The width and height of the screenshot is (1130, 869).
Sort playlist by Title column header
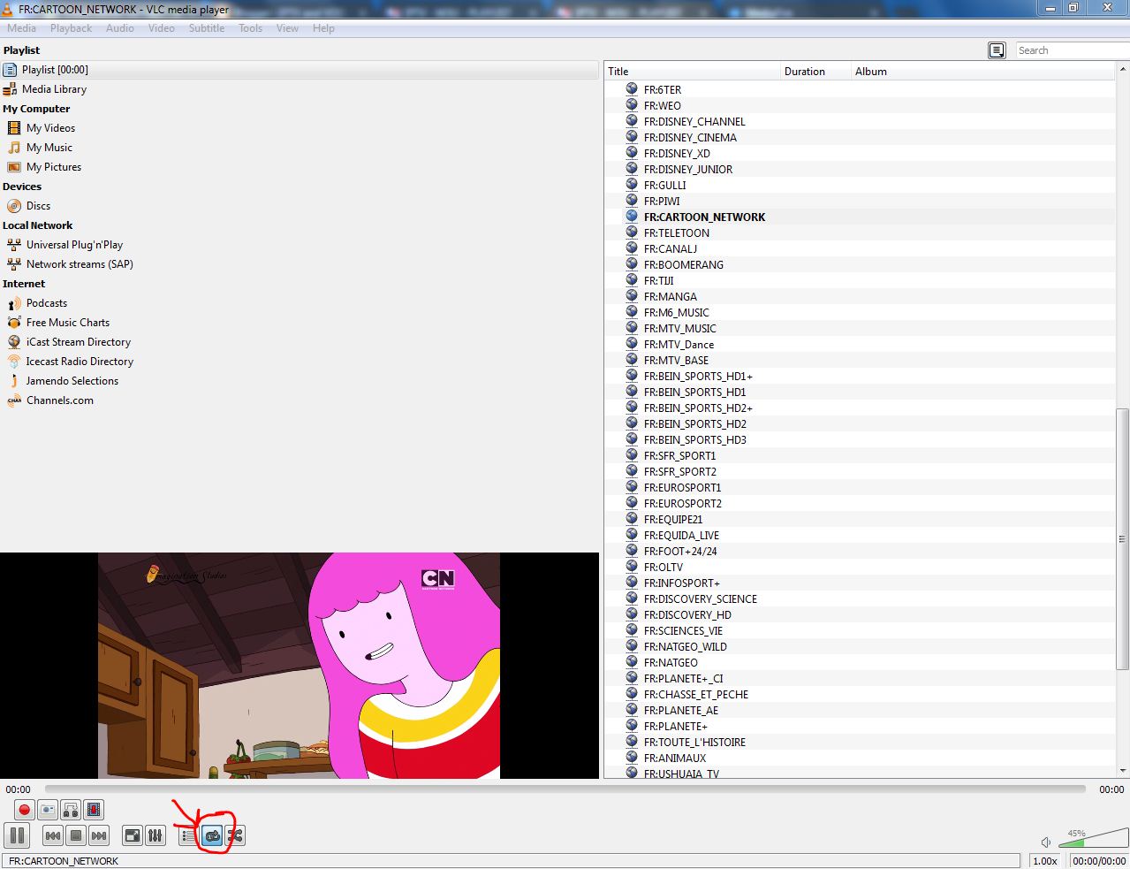[692, 72]
